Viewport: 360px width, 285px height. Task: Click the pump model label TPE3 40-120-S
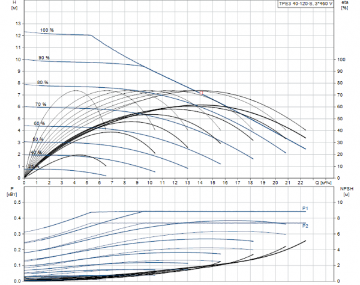[x=305, y=4]
